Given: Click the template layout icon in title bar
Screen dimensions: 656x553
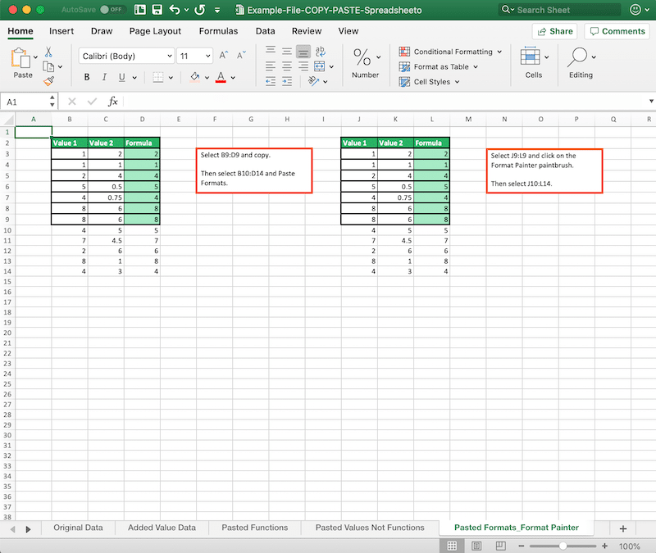Looking at the screenshot, I should tap(140, 10).
